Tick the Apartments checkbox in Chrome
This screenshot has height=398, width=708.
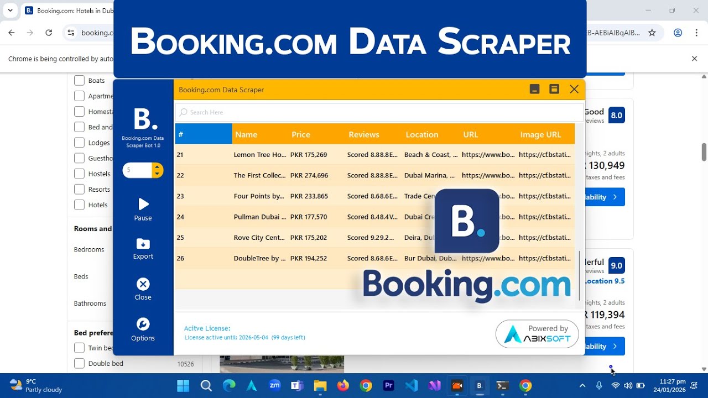pyautogui.click(x=79, y=96)
